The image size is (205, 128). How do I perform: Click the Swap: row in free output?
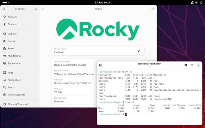tap(127, 111)
